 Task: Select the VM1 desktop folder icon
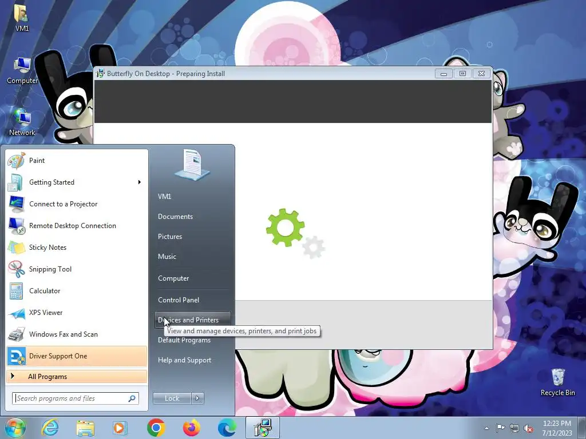22,18
